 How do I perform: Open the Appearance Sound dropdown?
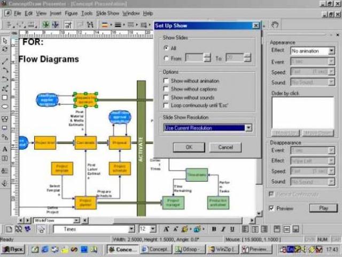click(331, 82)
